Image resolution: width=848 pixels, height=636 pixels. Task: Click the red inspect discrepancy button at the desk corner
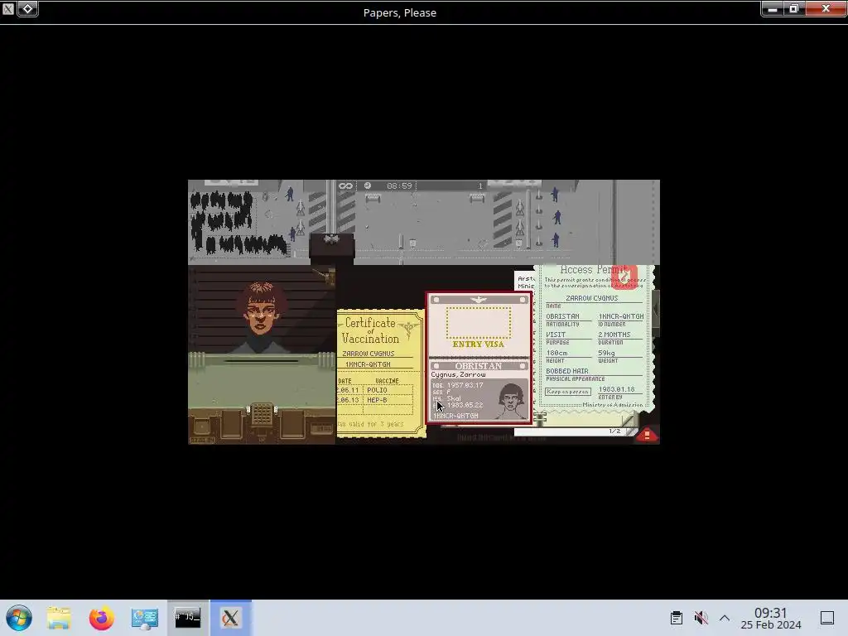pos(647,434)
